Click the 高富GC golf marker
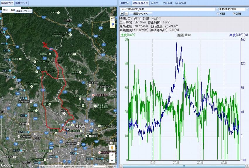Viewport: 249px width, 168px height. [74, 54]
